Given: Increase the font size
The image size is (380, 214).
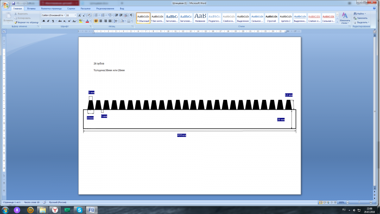Looking at the screenshot, I should [x=79, y=15].
